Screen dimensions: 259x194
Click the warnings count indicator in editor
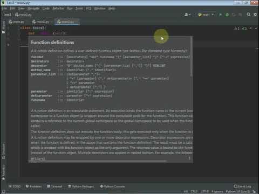(237, 28)
